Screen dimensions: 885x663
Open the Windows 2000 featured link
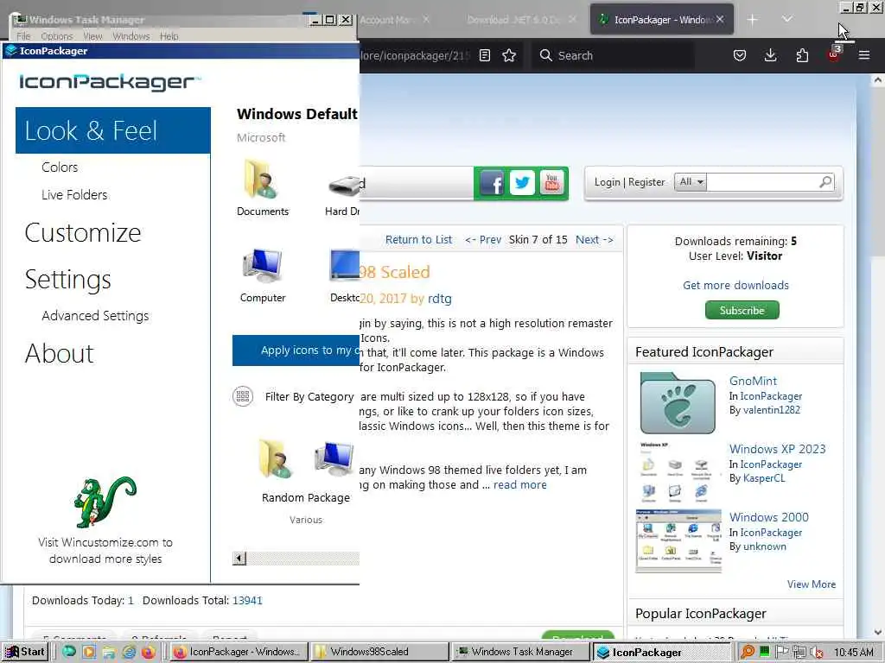(768, 518)
